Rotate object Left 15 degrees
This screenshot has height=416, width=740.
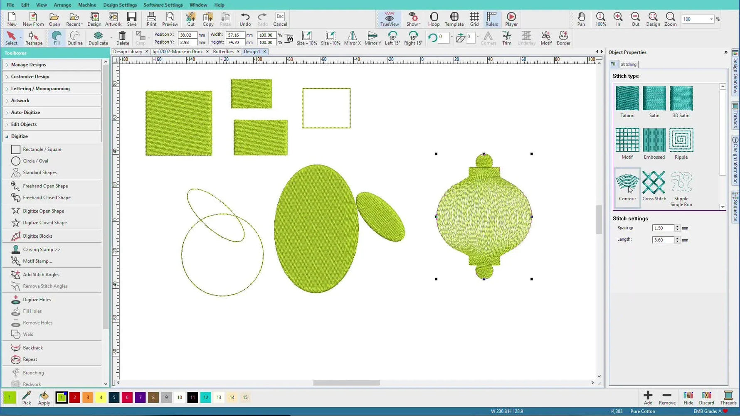(392, 38)
